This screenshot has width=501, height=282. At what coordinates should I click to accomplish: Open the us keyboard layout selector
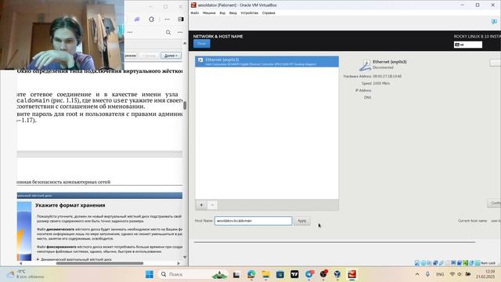468,45
